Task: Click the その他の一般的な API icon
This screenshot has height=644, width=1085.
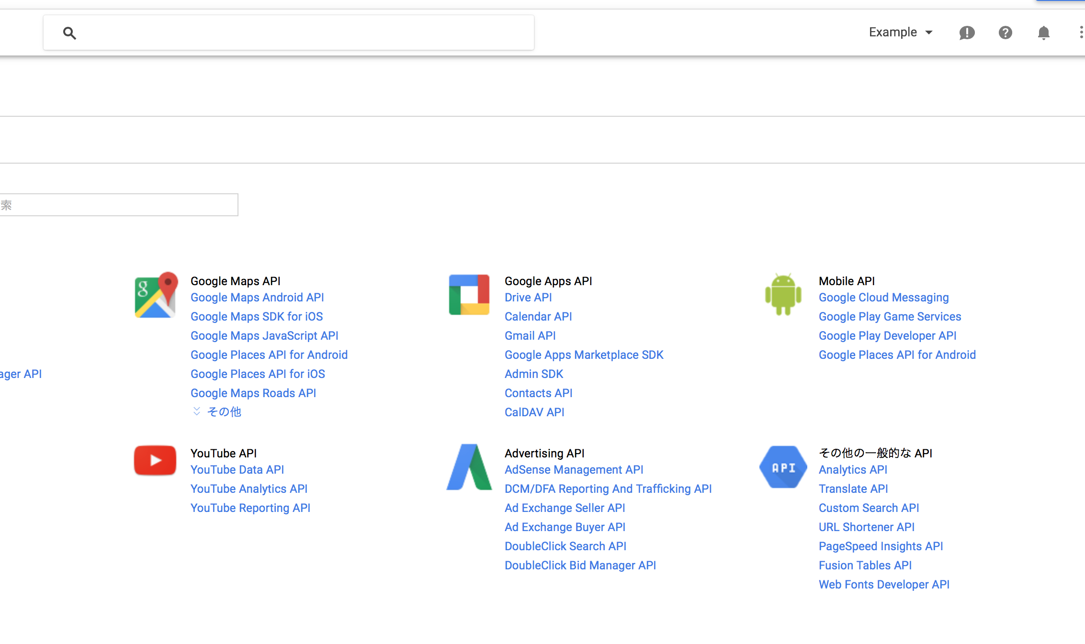Action: pos(783,466)
